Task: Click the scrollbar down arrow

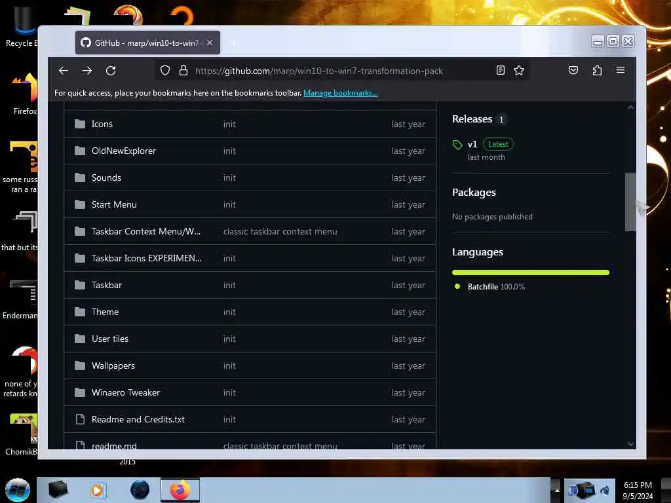Action: click(630, 444)
